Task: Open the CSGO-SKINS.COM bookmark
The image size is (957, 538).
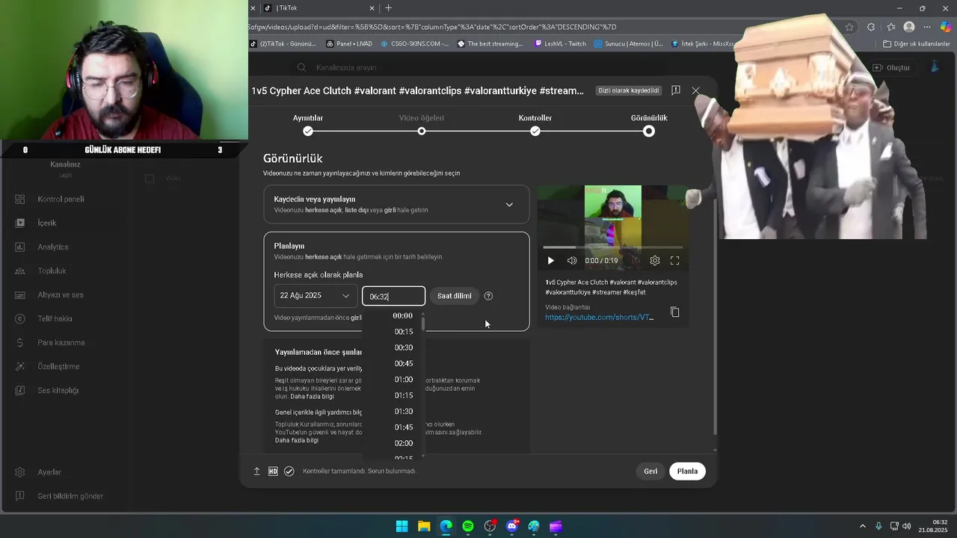Action: point(415,44)
